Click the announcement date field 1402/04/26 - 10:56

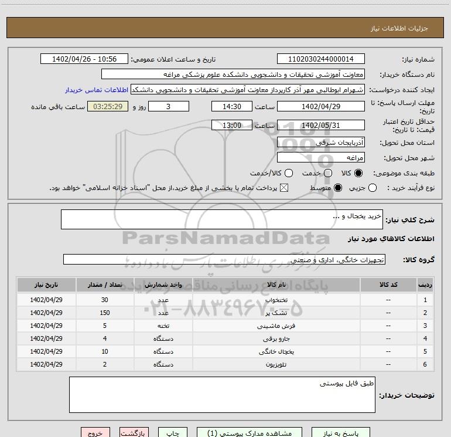(84, 59)
